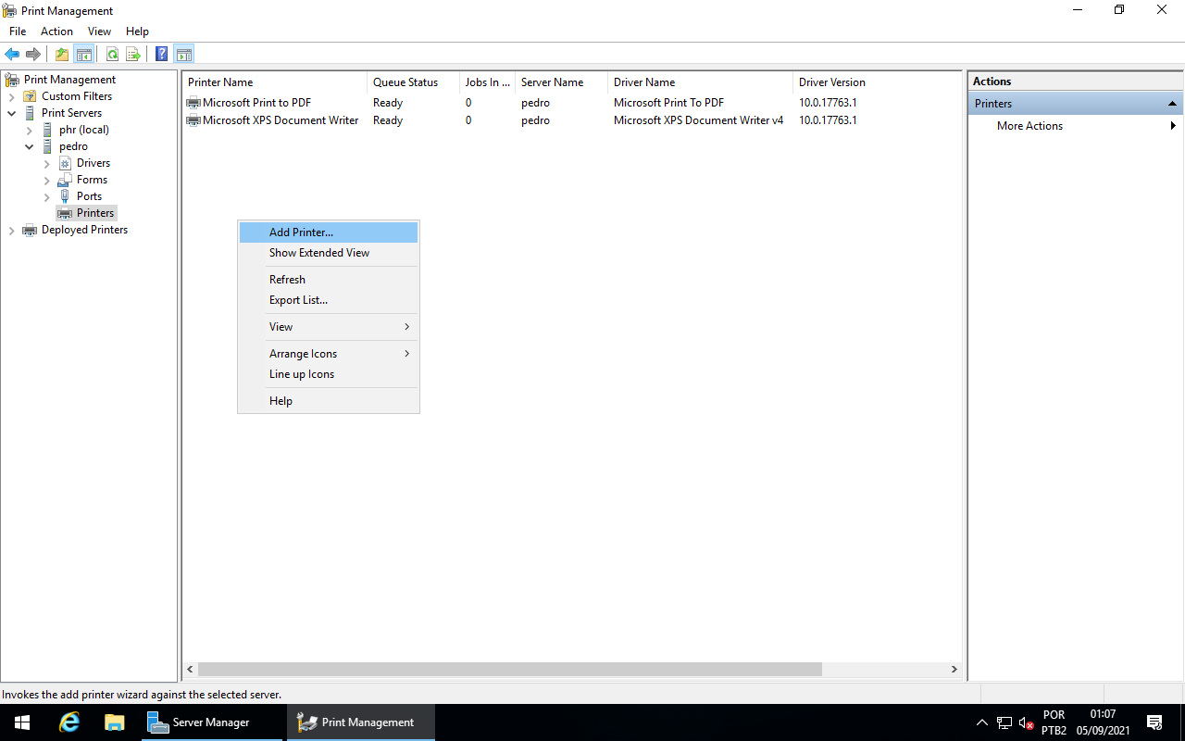Viewport: 1185px width, 741px height.
Task: Open Help via the question mark icon
Action: pos(161,54)
